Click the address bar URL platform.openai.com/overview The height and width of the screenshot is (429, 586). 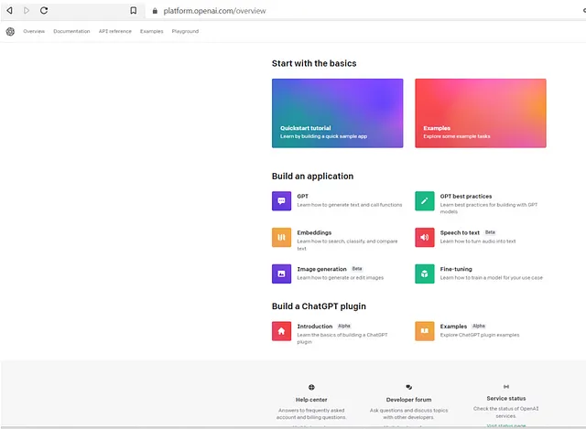click(x=214, y=11)
